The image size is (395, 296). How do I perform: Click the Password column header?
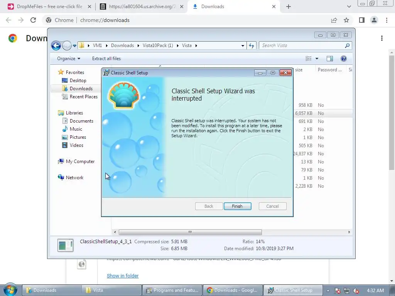(329, 70)
